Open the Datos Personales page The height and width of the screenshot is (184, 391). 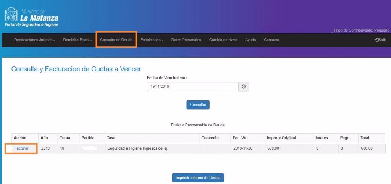point(186,40)
